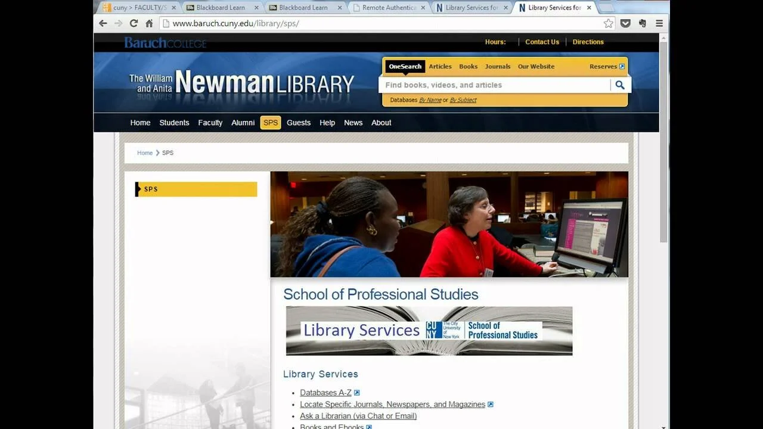Go to Home in navigation bar
Viewport: 763px width, 429px height.
point(140,123)
